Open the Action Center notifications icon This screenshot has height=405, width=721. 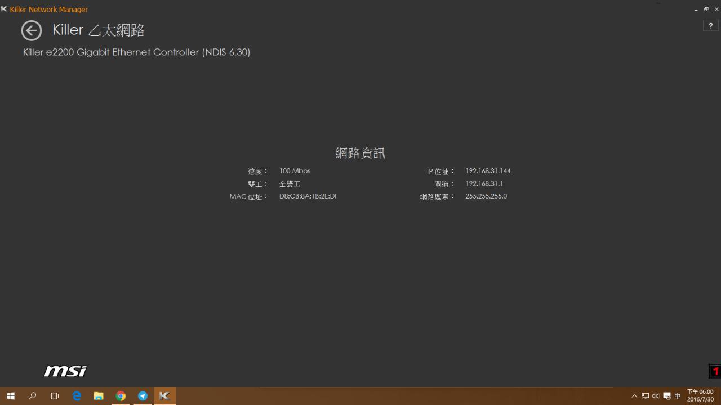(667, 396)
